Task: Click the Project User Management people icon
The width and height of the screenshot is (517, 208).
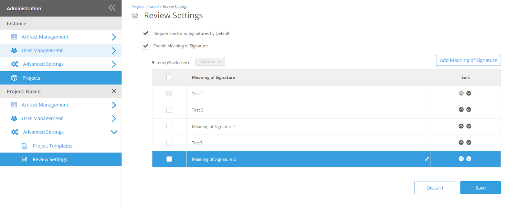Action: click(x=14, y=118)
